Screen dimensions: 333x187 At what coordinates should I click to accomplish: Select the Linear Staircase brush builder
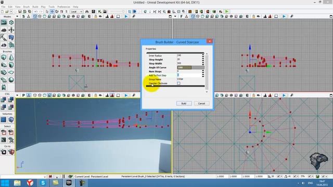(x=4, y=72)
